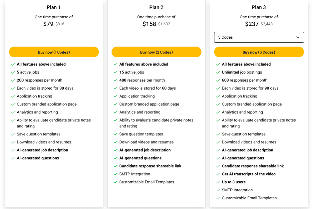
Task: Click the checkmark beside Application tracking in Plan 1
Action: [x=13, y=96]
